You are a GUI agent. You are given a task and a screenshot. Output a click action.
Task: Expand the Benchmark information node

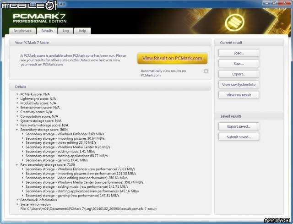pos(17,200)
